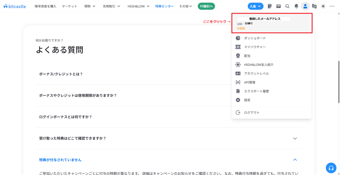Open the 入金 deposit dropdown

point(255,6)
